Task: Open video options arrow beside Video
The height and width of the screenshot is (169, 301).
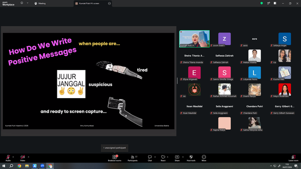Action: [28, 157]
